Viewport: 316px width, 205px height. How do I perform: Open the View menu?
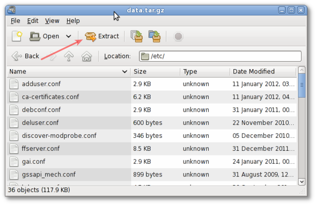click(52, 21)
